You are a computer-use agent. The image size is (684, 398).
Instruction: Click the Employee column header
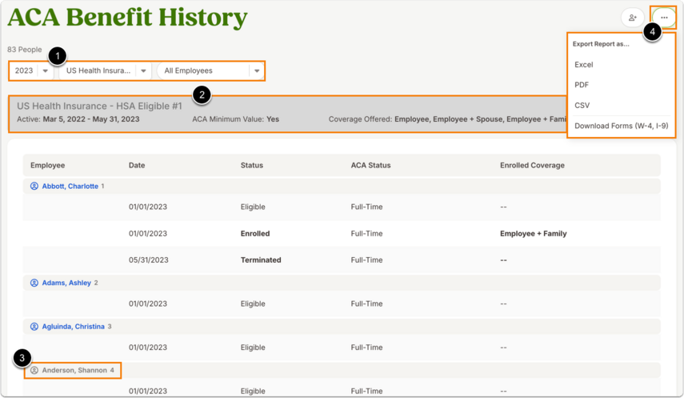pos(47,165)
